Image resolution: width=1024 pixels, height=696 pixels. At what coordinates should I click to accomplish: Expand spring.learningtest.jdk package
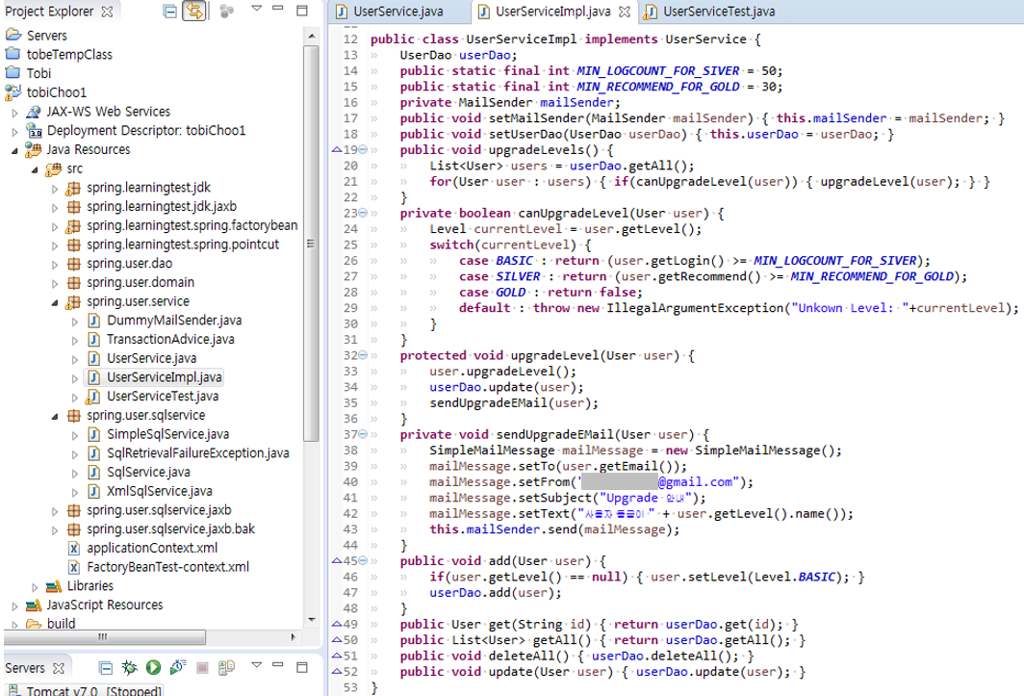[55, 189]
